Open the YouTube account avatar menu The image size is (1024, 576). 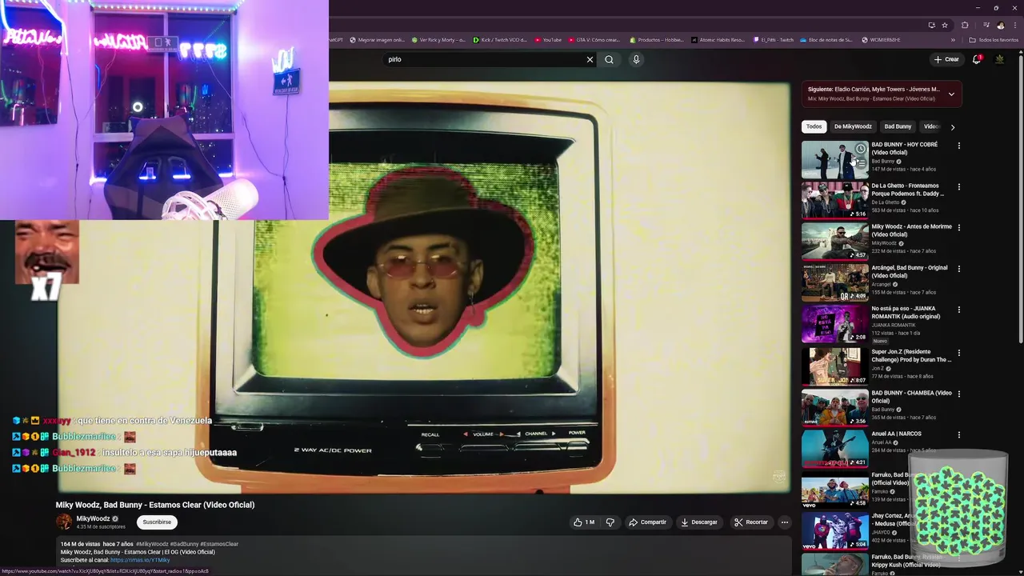pos(1000,59)
